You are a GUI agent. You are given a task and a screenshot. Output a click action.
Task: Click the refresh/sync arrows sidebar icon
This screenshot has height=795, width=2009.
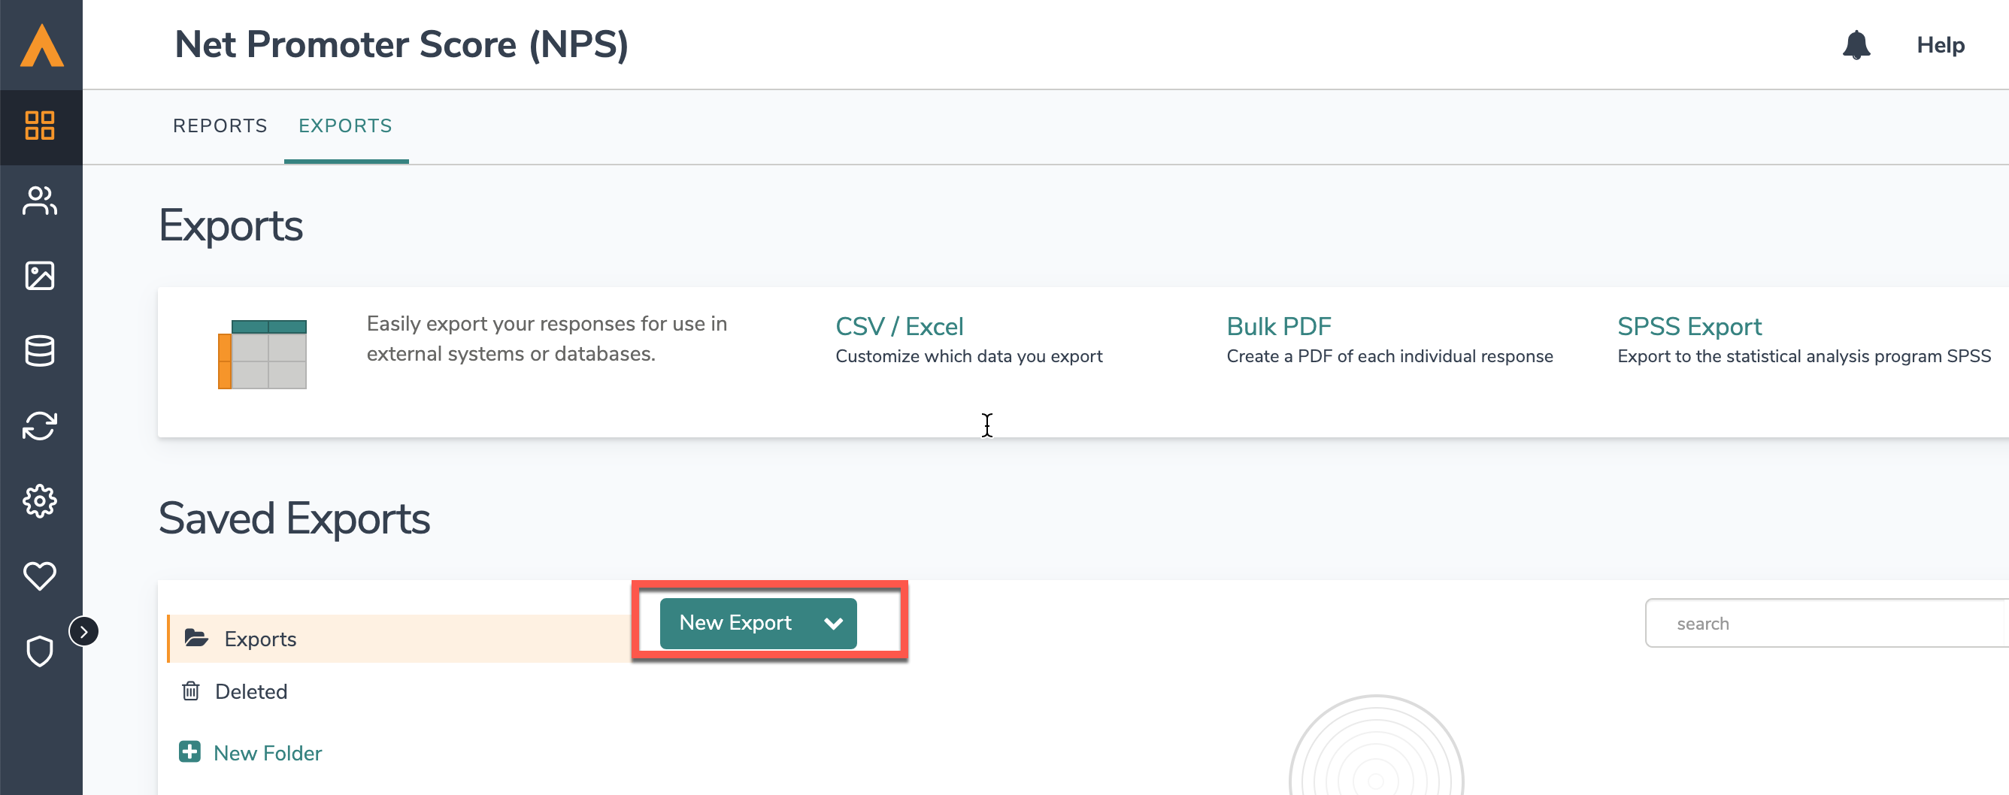[40, 425]
